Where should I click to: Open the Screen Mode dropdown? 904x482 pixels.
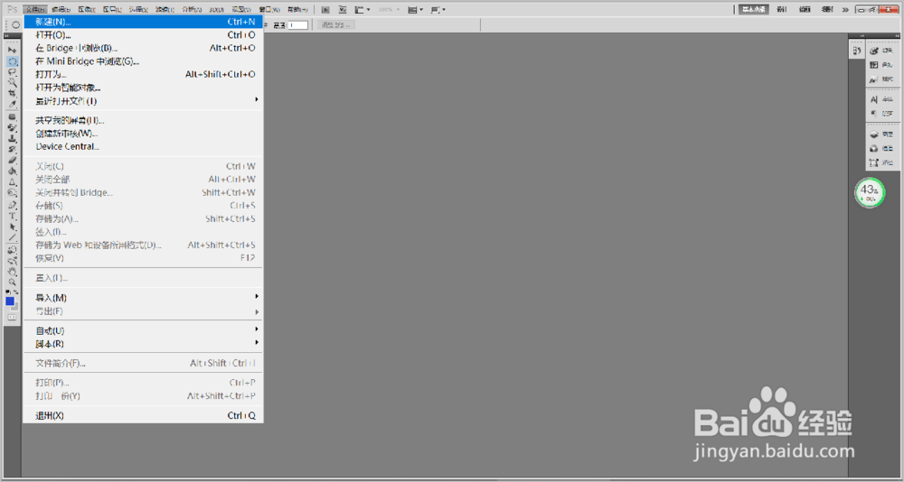pyautogui.click(x=438, y=10)
